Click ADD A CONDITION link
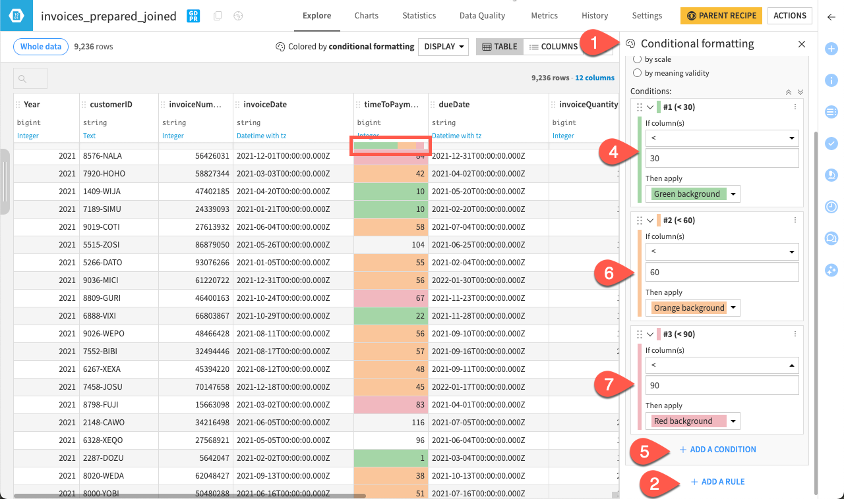Image resolution: width=844 pixels, height=499 pixels. tap(717, 449)
